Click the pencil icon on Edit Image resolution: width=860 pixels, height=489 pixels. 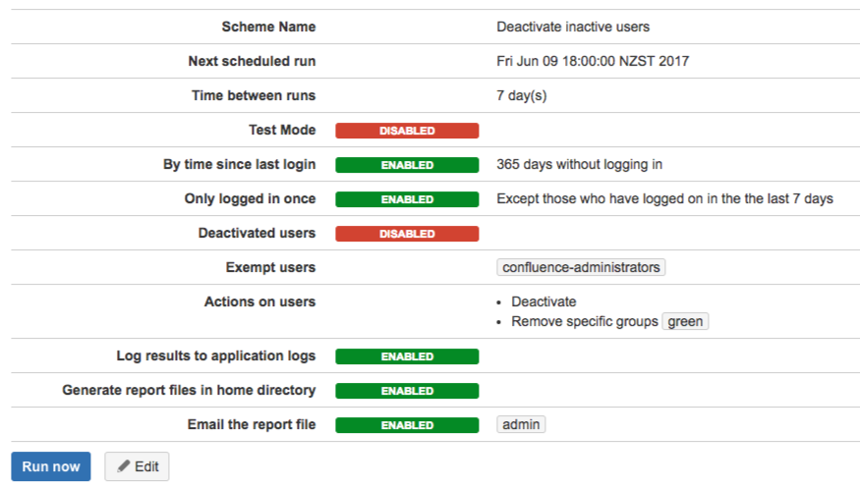[124, 466]
